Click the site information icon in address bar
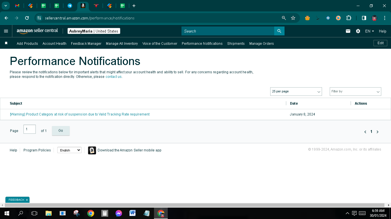The image size is (391, 219). point(39,18)
